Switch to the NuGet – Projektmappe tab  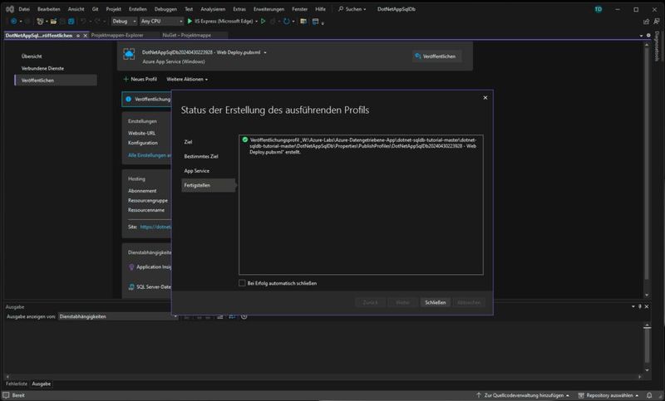pyautogui.click(x=186, y=36)
